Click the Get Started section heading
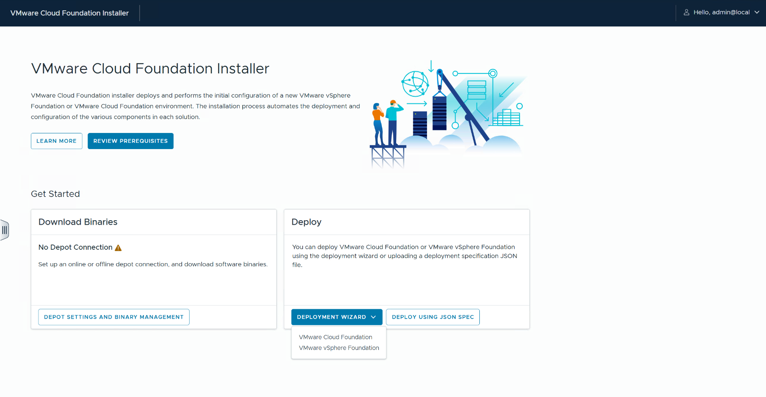Image resolution: width=766 pixels, height=397 pixels. tap(55, 194)
